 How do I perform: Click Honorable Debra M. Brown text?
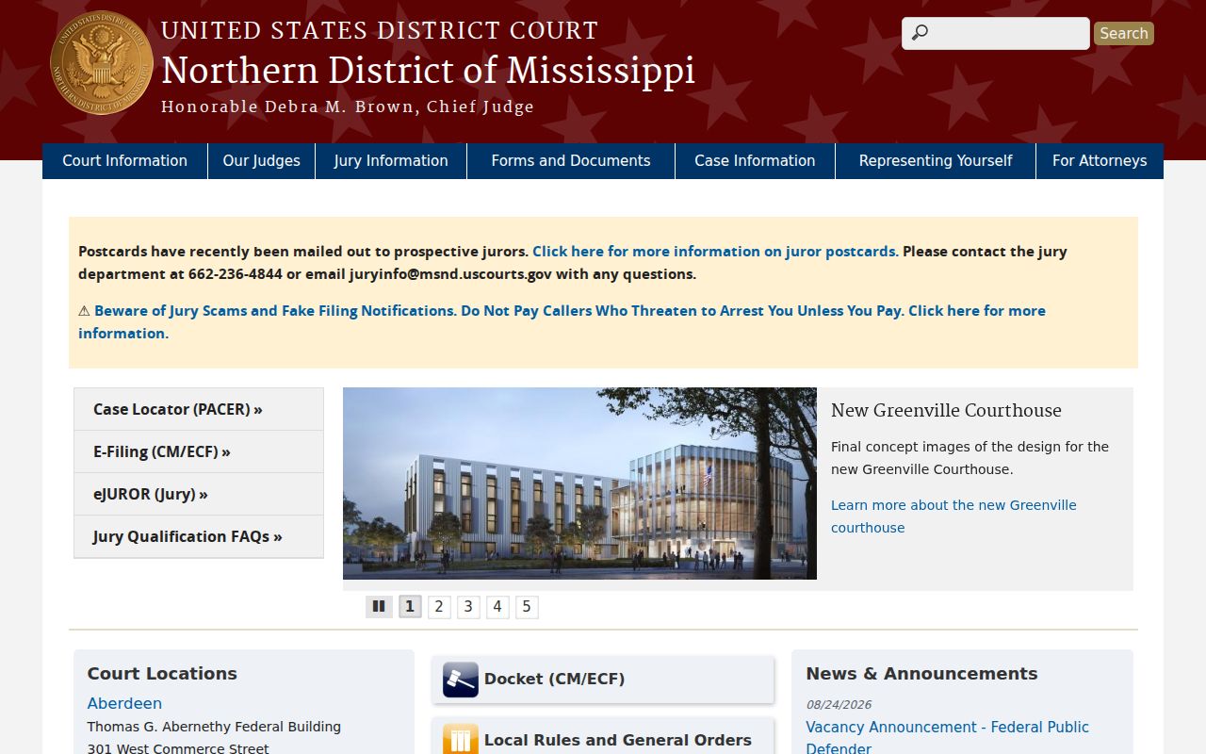(348, 107)
